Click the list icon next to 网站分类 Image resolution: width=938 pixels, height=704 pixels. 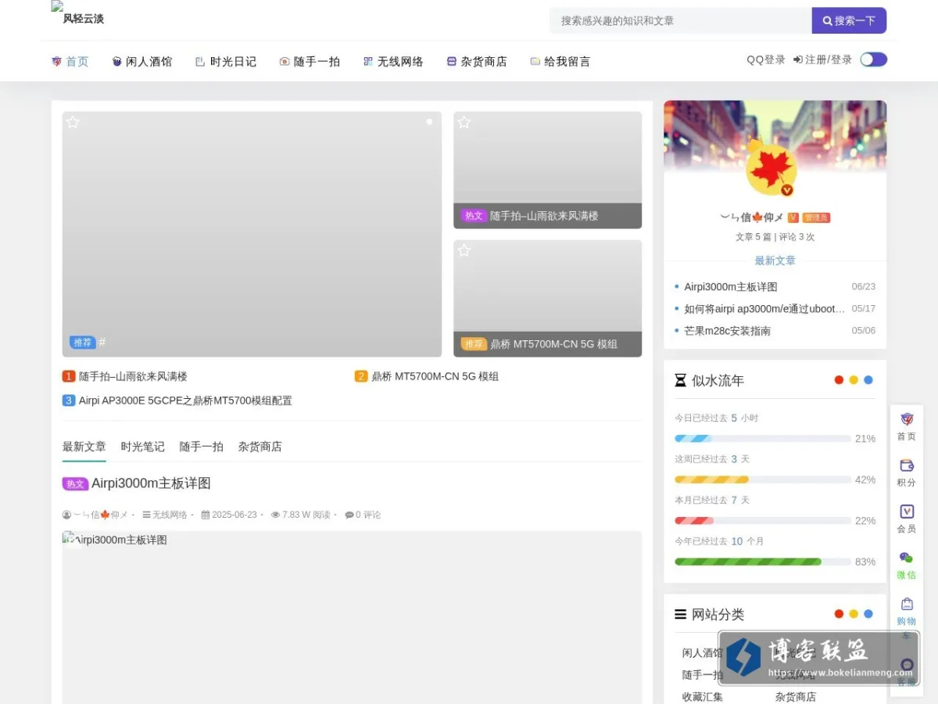pyautogui.click(x=680, y=614)
